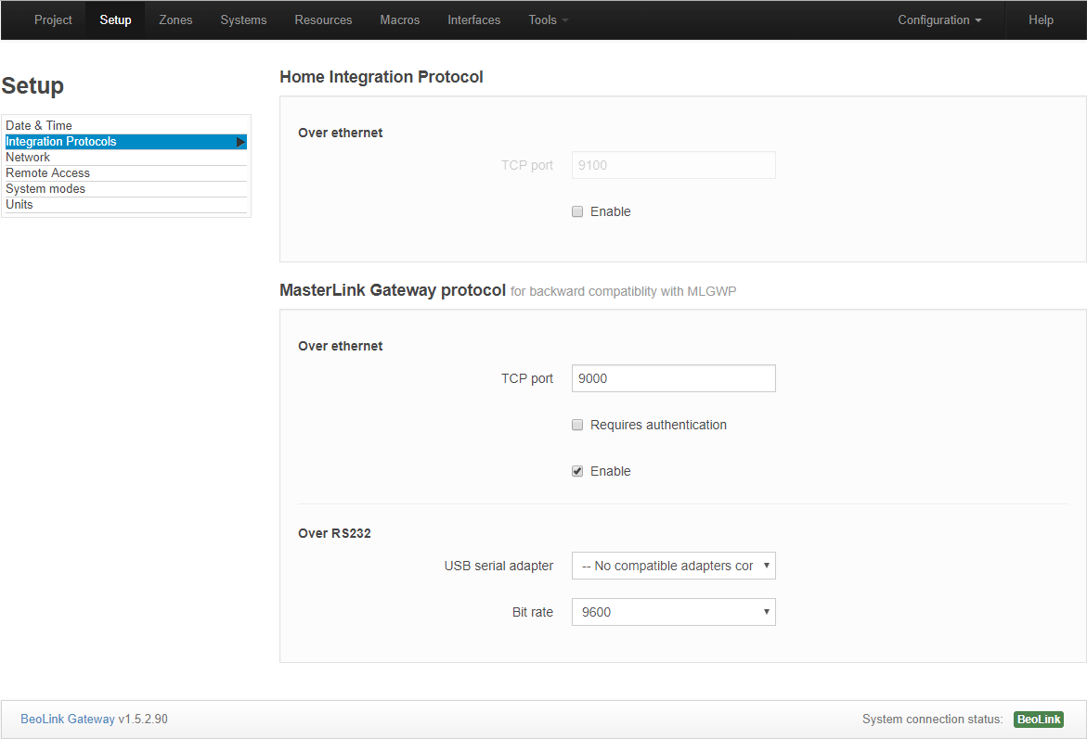Screen dimensions: 1087x739
Task: Open the USB serial adapter dropdown
Action: click(673, 566)
